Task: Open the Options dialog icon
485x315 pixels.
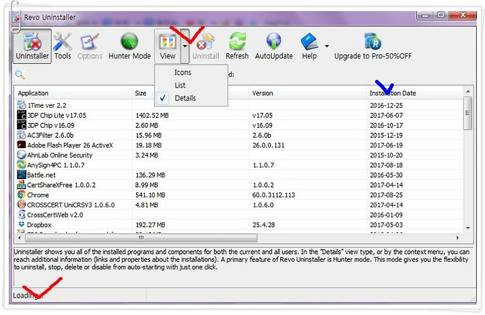Action: point(90,42)
